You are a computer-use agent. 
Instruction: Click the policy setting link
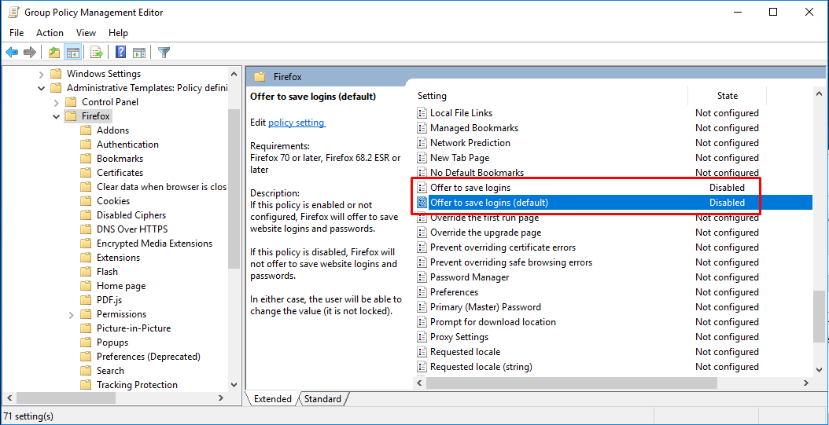point(297,123)
